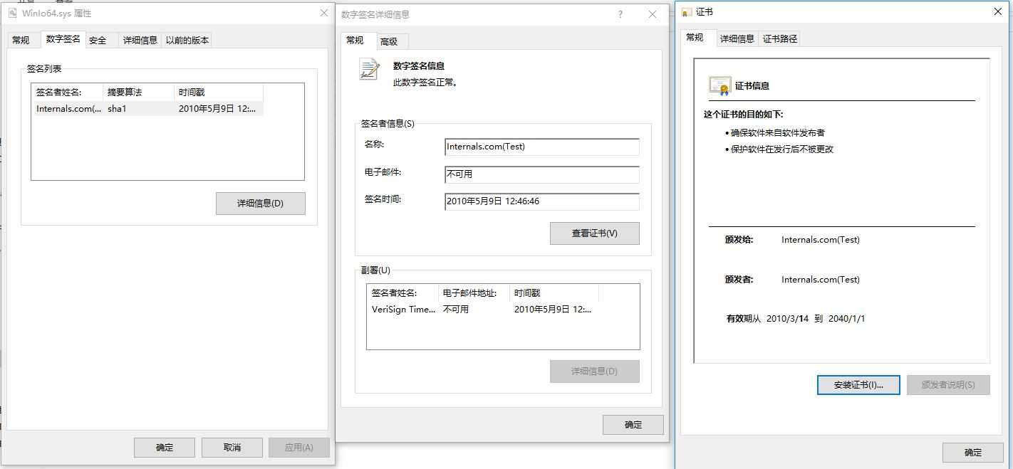Click 确定 in WinIo64.sys properties window
This screenshot has height=469, width=1013.
(165, 448)
